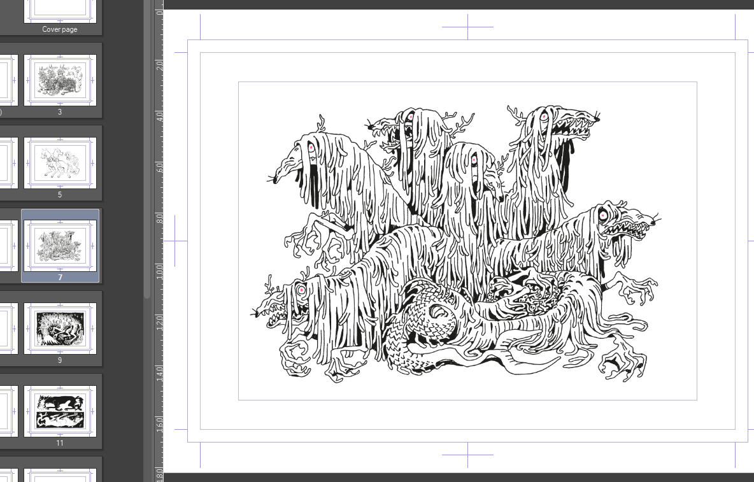Click the vertical ruler beside the canvas

159,241
